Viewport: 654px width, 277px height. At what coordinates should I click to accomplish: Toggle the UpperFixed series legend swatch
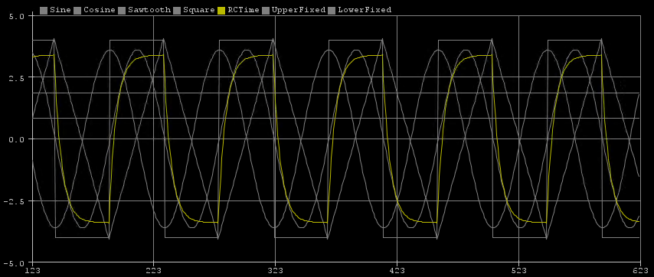(265, 10)
